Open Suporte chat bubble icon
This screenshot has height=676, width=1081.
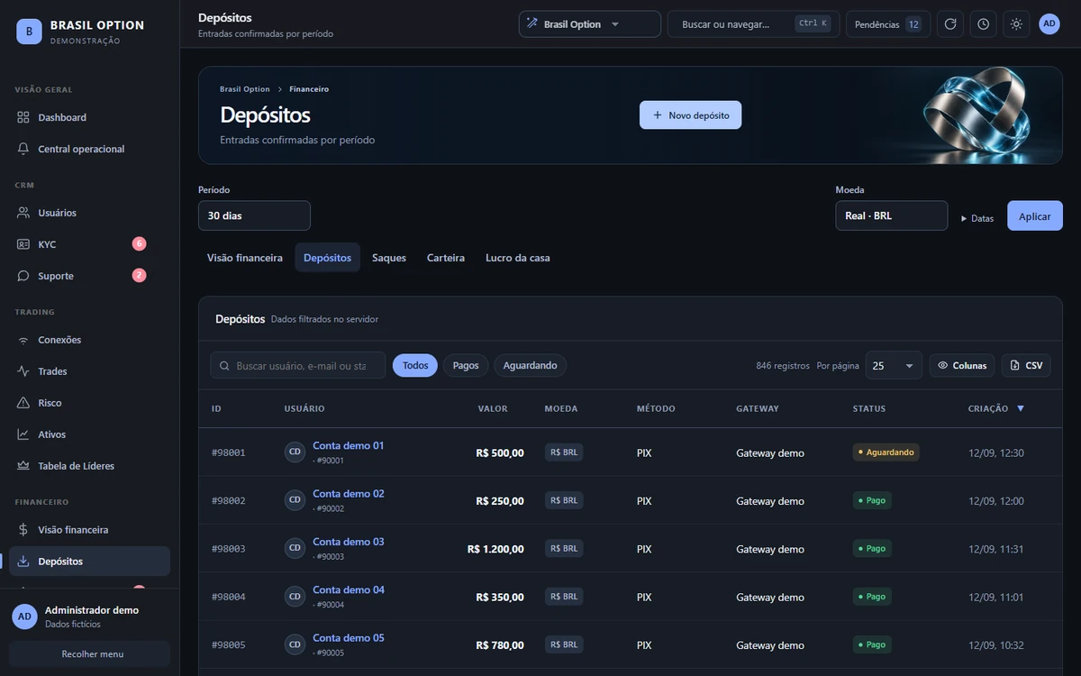pyautogui.click(x=23, y=276)
